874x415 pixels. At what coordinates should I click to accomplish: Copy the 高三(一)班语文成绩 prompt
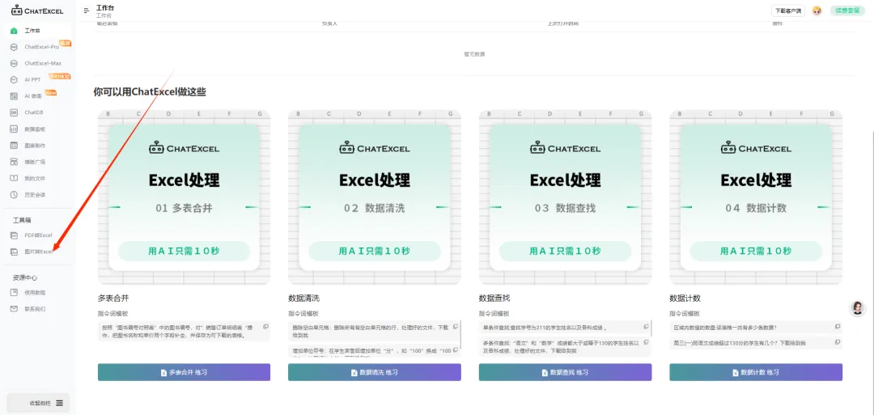pos(838,342)
